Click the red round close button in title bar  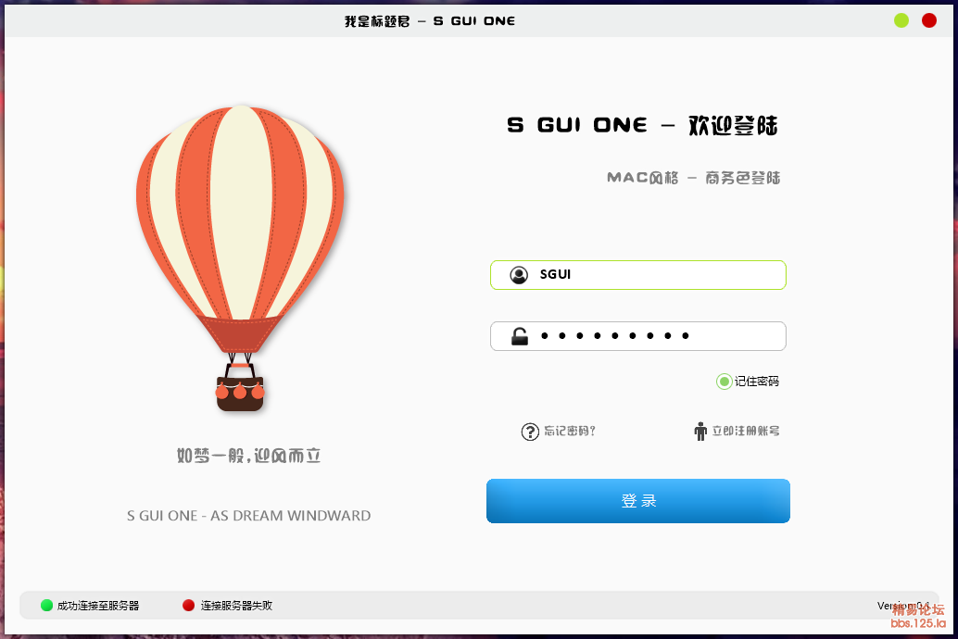click(929, 20)
